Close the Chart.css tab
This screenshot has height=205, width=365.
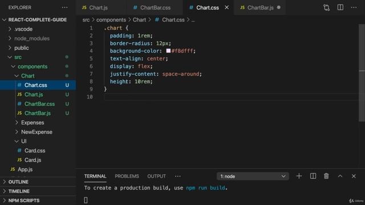coord(227,7)
